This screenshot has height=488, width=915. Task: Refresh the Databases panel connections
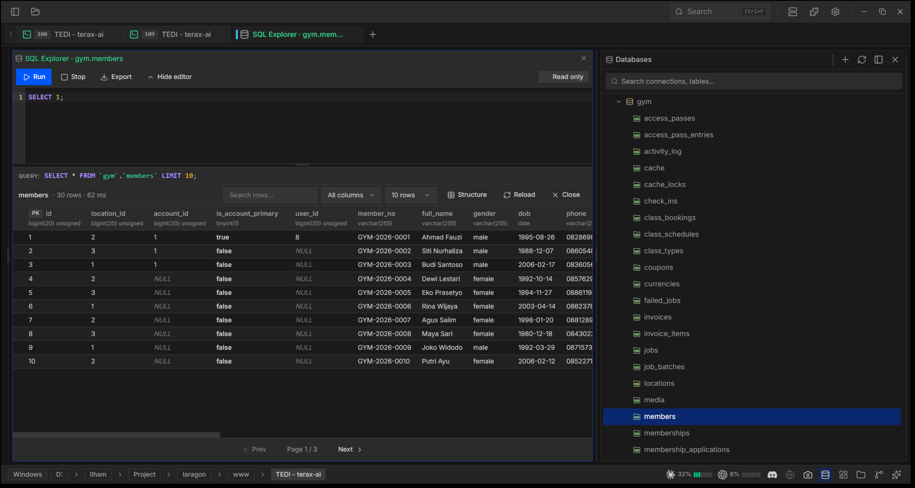pos(862,59)
